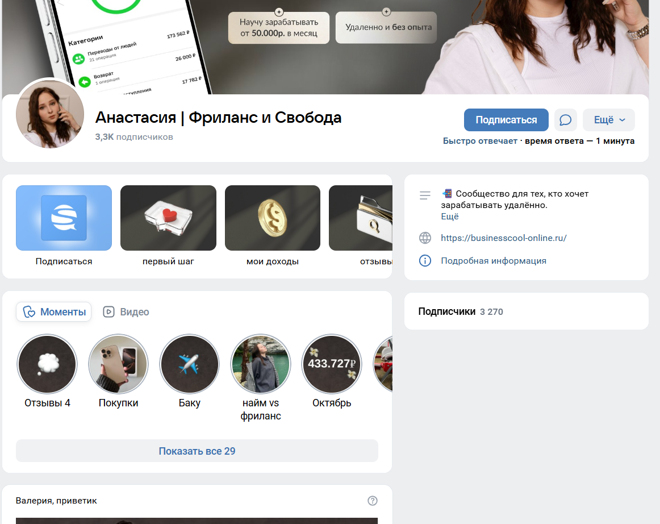This screenshot has width=660, height=524.
Task: Select the Моменты tab
Action: coord(54,312)
